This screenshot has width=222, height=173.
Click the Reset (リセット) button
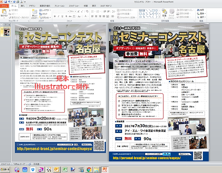click(x=43, y=14)
